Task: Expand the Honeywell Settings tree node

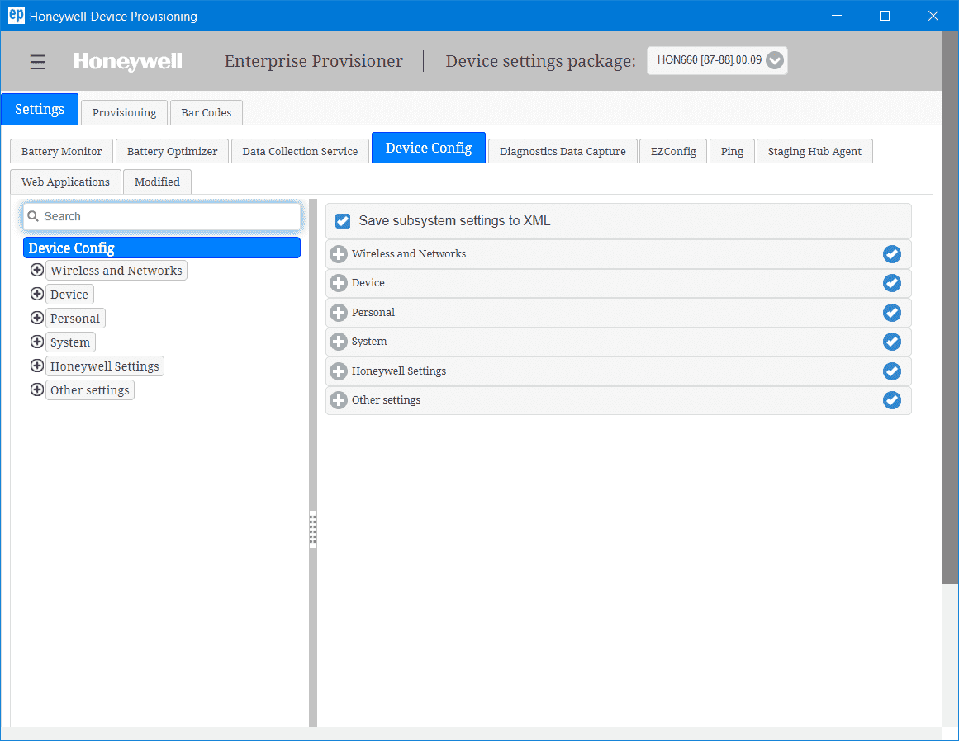Action: coord(37,366)
